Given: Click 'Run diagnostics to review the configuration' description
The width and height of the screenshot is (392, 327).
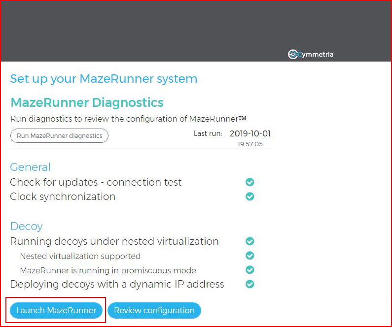Looking at the screenshot, I should click(128, 119).
